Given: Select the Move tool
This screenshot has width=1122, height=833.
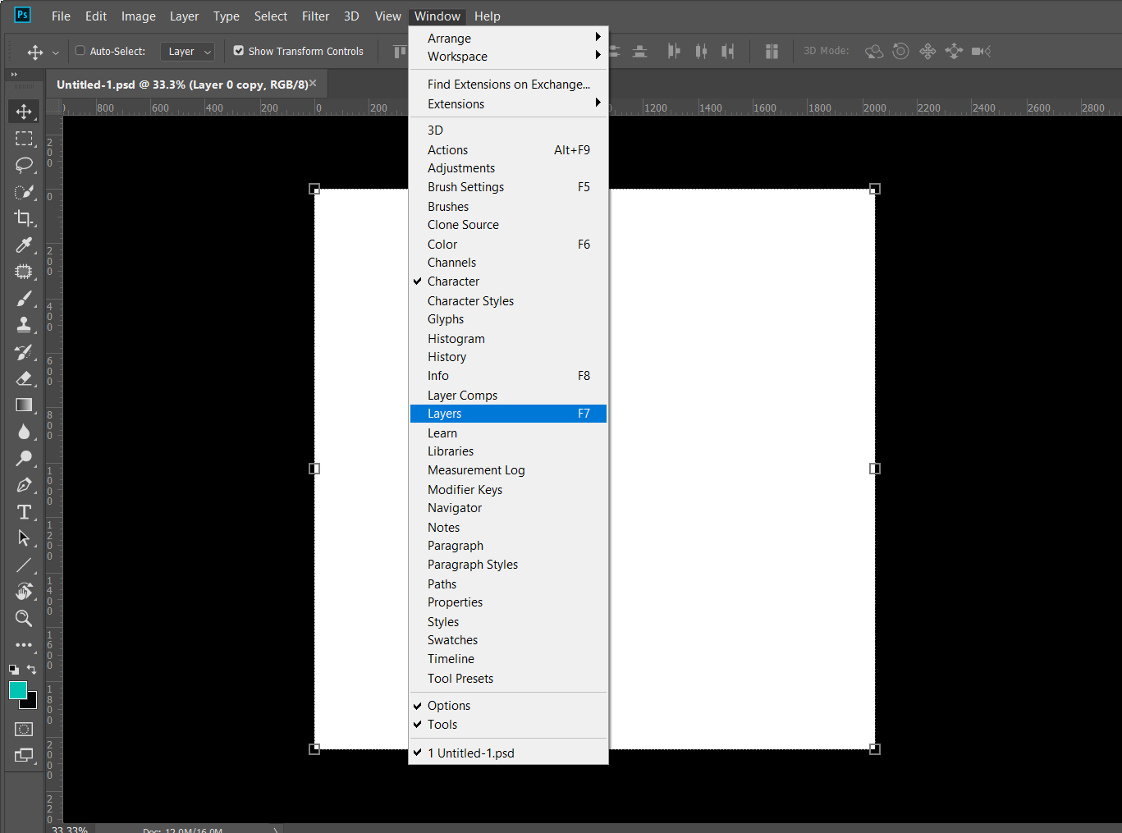Looking at the screenshot, I should [x=24, y=111].
